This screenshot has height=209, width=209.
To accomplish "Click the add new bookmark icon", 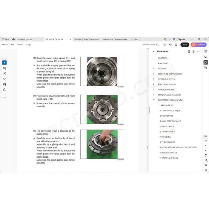I will [193, 52].
